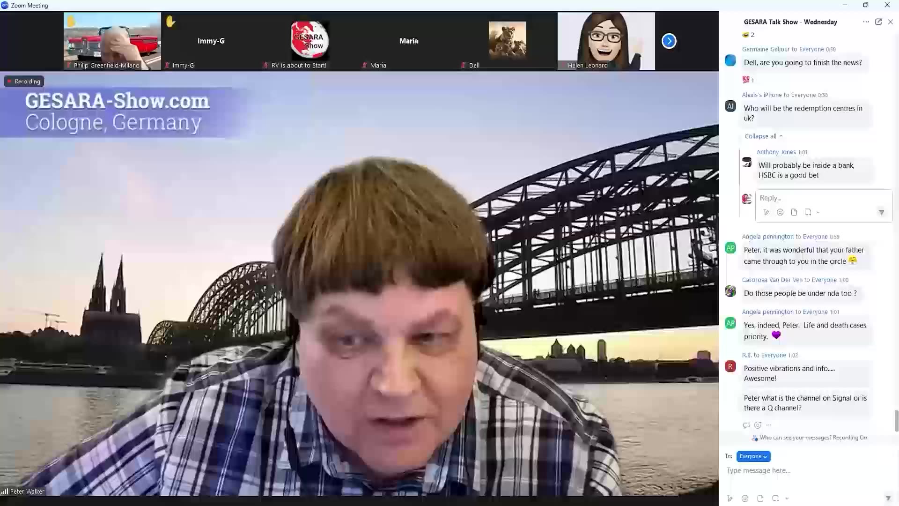Toggle the 100 reaction under Germaine's message
This screenshot has height=506, width=899.
[x=748, y=80]
